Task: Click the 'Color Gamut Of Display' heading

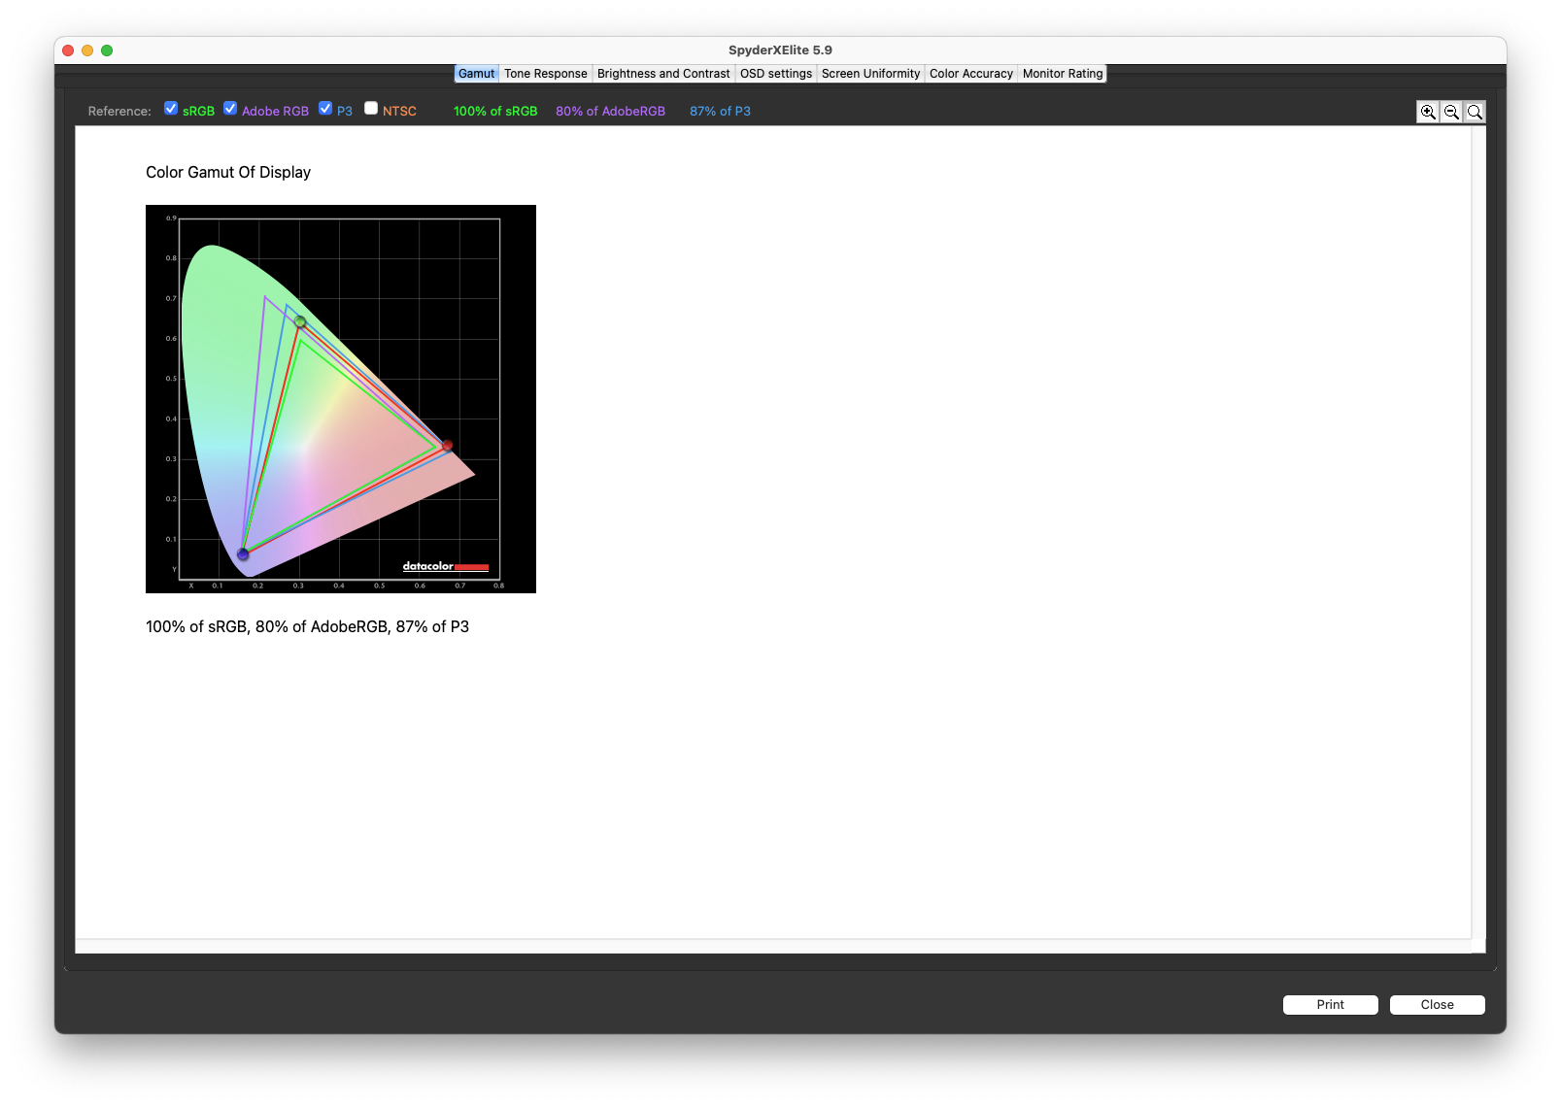Action: (228, 173)
